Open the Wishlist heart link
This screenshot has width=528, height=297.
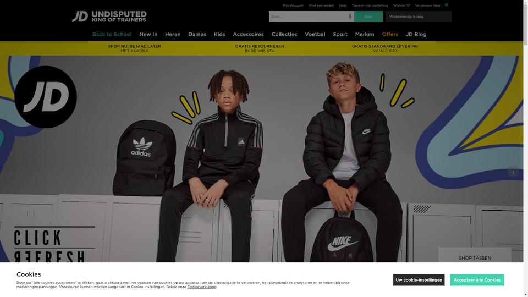(x=402, y=5)
